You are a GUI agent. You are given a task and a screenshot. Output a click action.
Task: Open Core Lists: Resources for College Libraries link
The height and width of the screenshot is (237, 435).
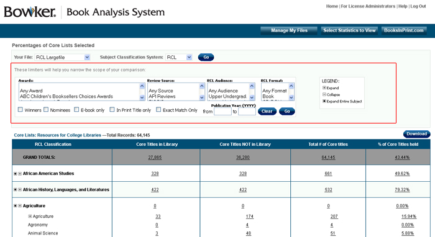pyautogui.click(x=57, y=135)
